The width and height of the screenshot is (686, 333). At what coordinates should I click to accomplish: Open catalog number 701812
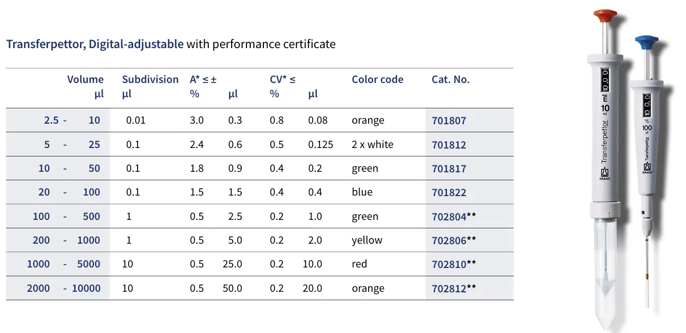449,145
